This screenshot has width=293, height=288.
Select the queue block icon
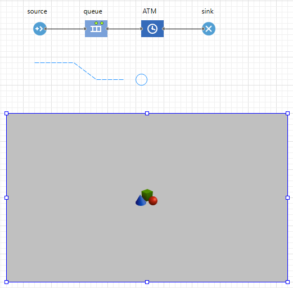[96, 29]
